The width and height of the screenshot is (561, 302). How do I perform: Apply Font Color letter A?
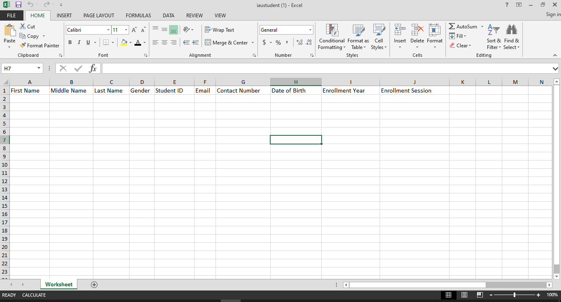(x=138, y=42)
